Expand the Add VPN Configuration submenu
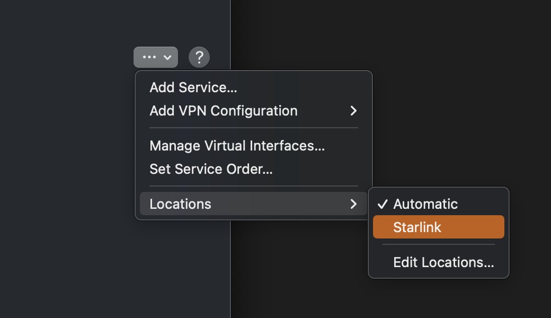The width and height of the screenshot is (551, 318). [x=253, y=111]
